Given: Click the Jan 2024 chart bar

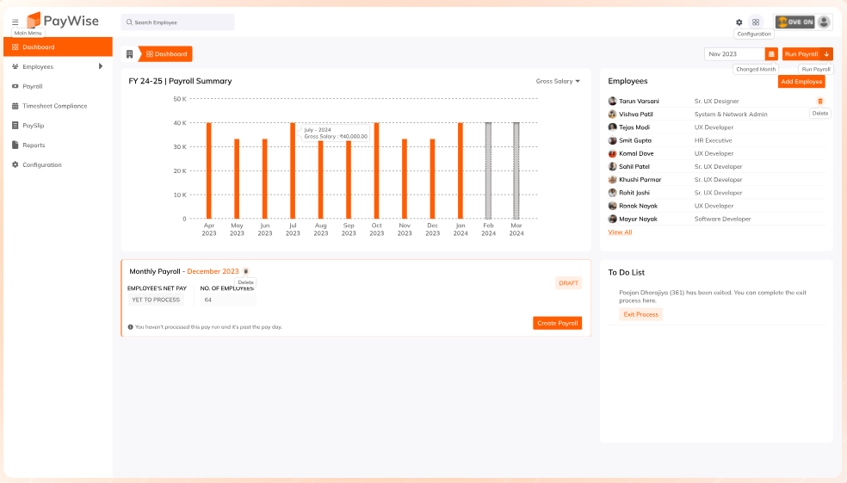Looking at the screenshot, I should click(461, 170).
